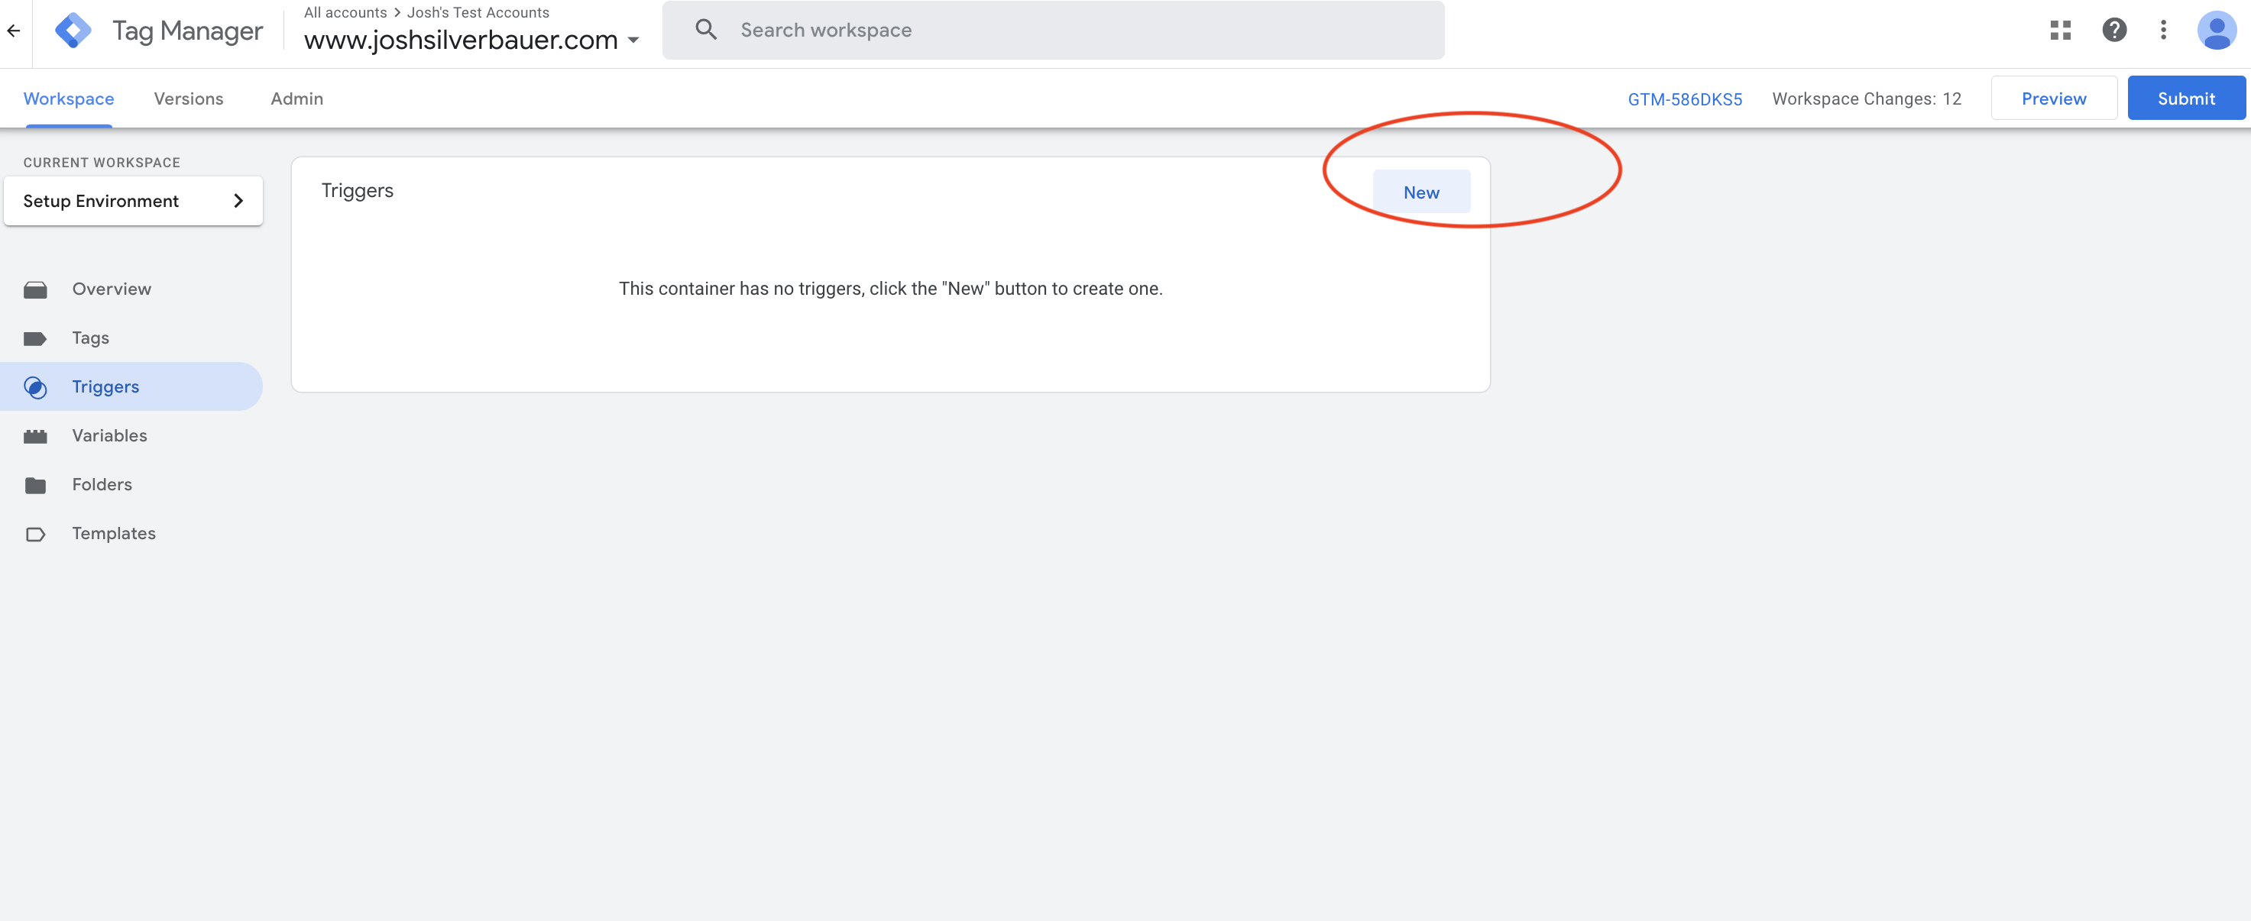The image size is (2251, 921).
Task: Open Overview in the sidebar
Action: click(x=131, y=289)
